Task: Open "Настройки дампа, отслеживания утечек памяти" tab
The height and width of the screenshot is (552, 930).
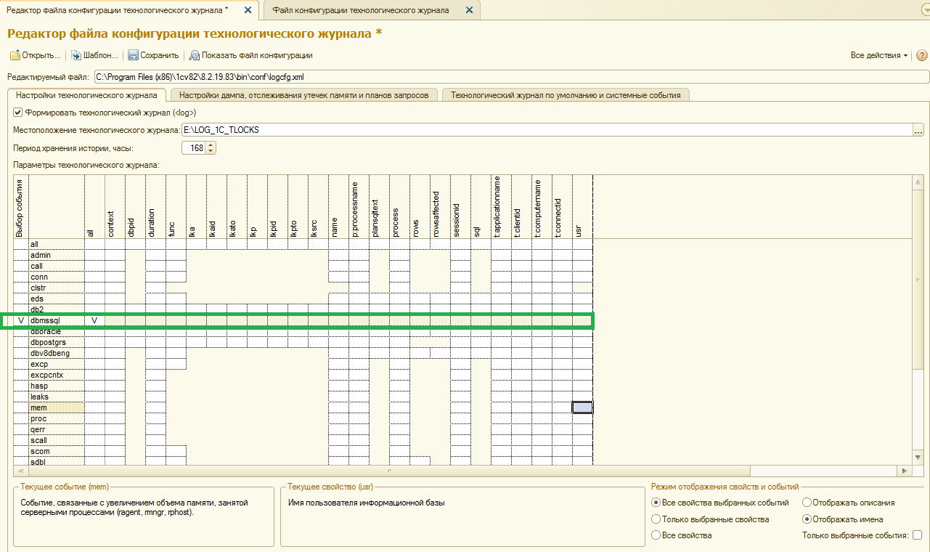Action: click(304, 95)
